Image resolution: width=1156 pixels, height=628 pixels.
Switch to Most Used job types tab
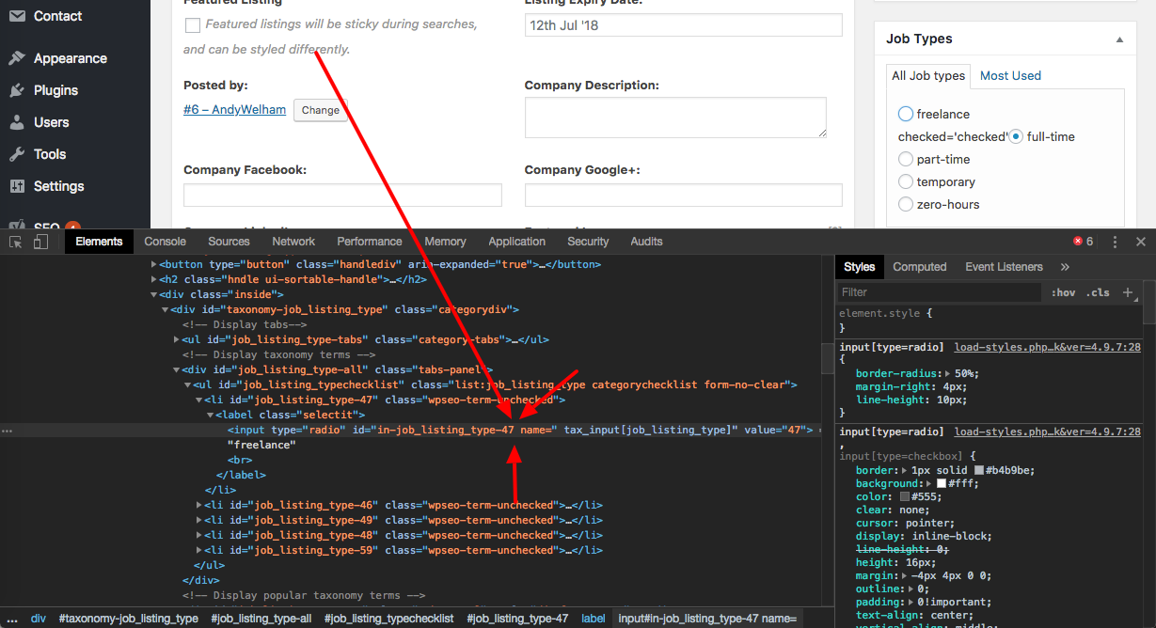[x=1010, y=75]
